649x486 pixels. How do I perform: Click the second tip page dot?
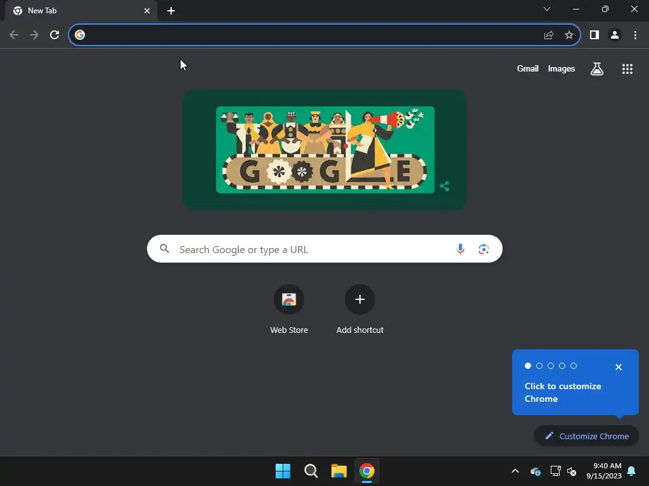539,366
